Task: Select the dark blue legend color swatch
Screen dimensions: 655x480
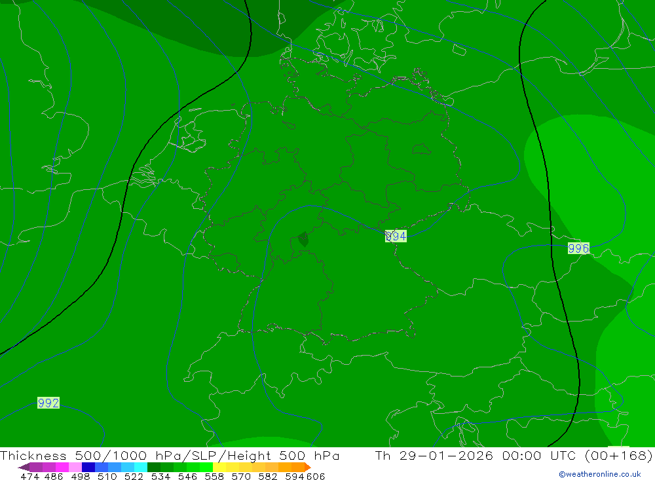Action: pos(88,467)
